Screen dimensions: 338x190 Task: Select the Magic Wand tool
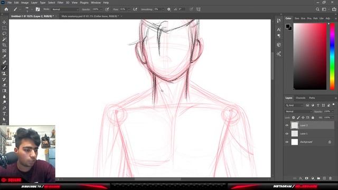click(4, 40)
